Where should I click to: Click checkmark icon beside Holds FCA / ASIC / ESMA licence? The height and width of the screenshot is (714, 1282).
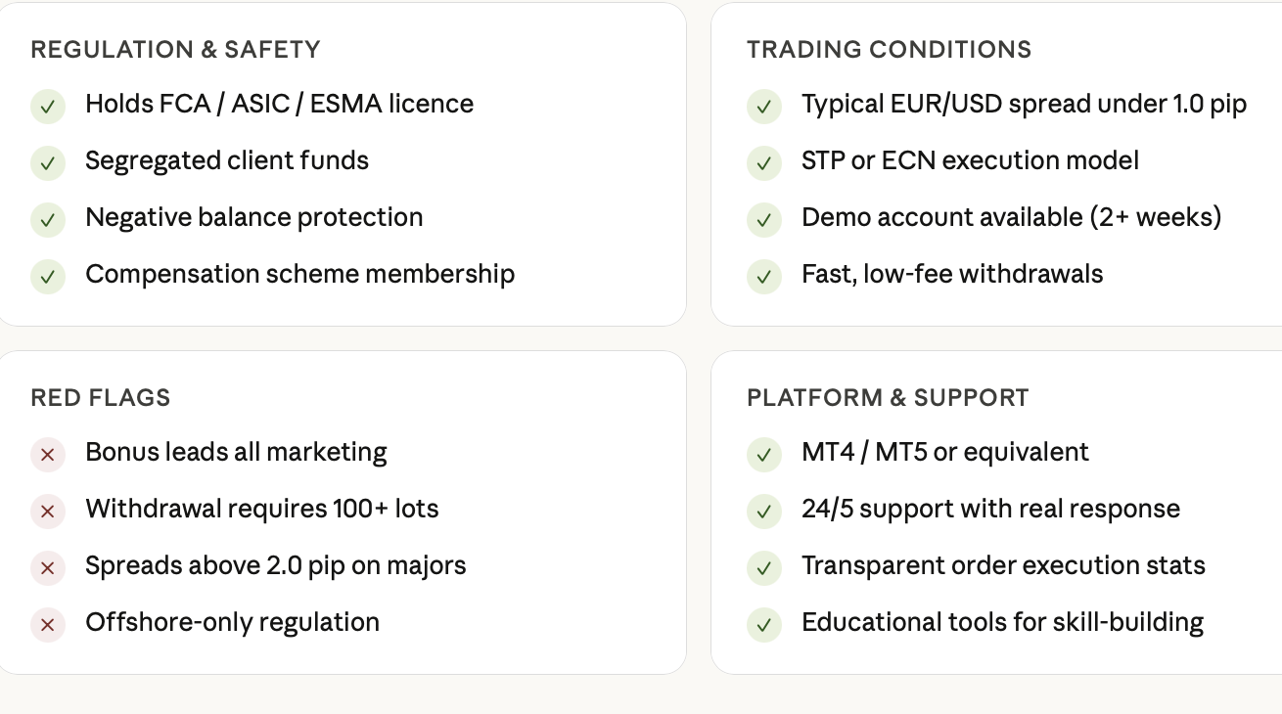click(48, 106)
